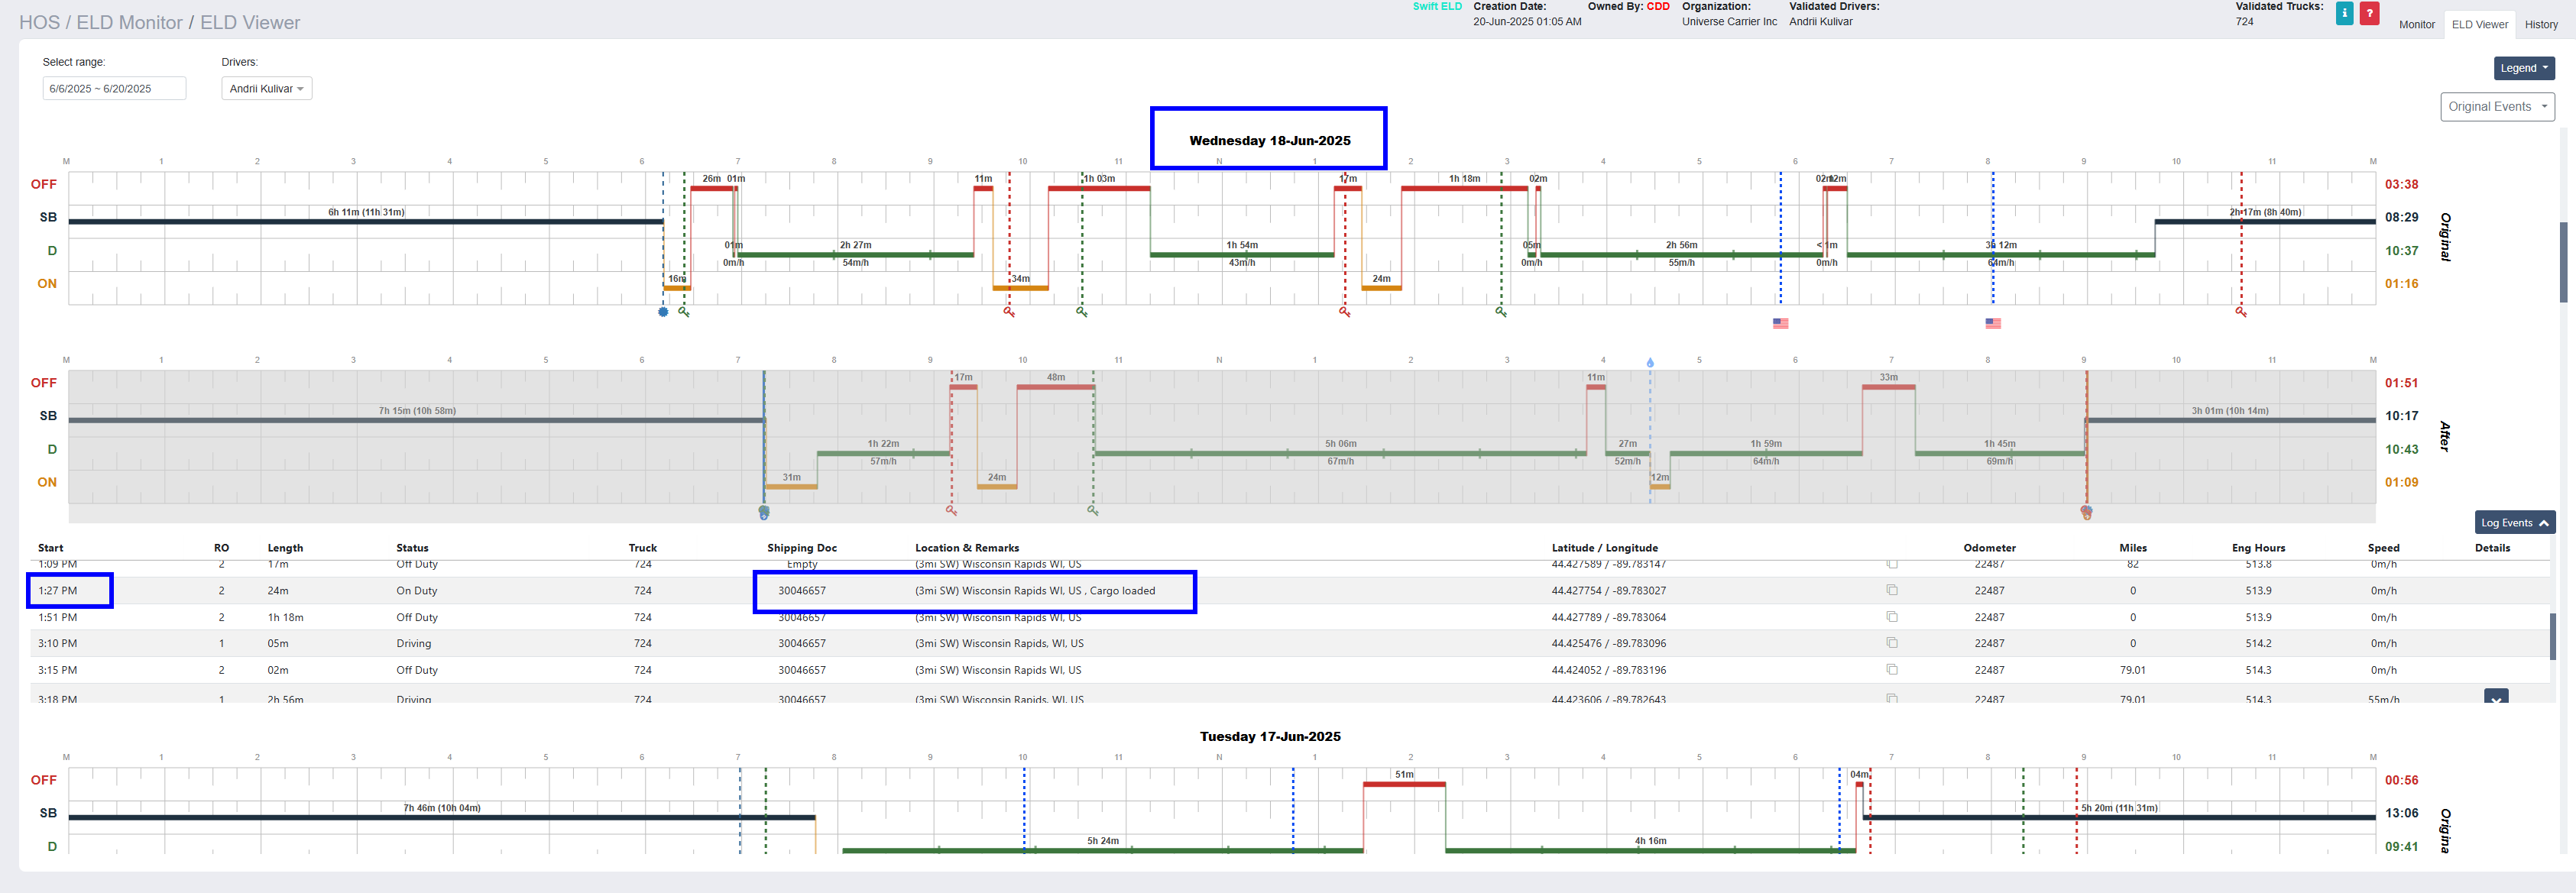Click the green key marker near 11 AM on the Original graph
The height and width of the screenshot is (893, 2576).
(x=1082, y=312)
